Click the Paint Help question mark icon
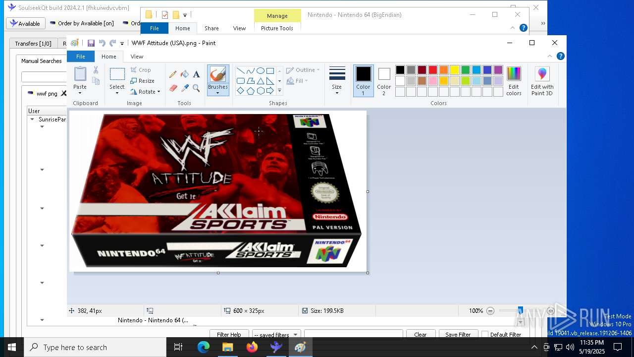This screenshot has height=357, width=634. click(x=561, y=56)
